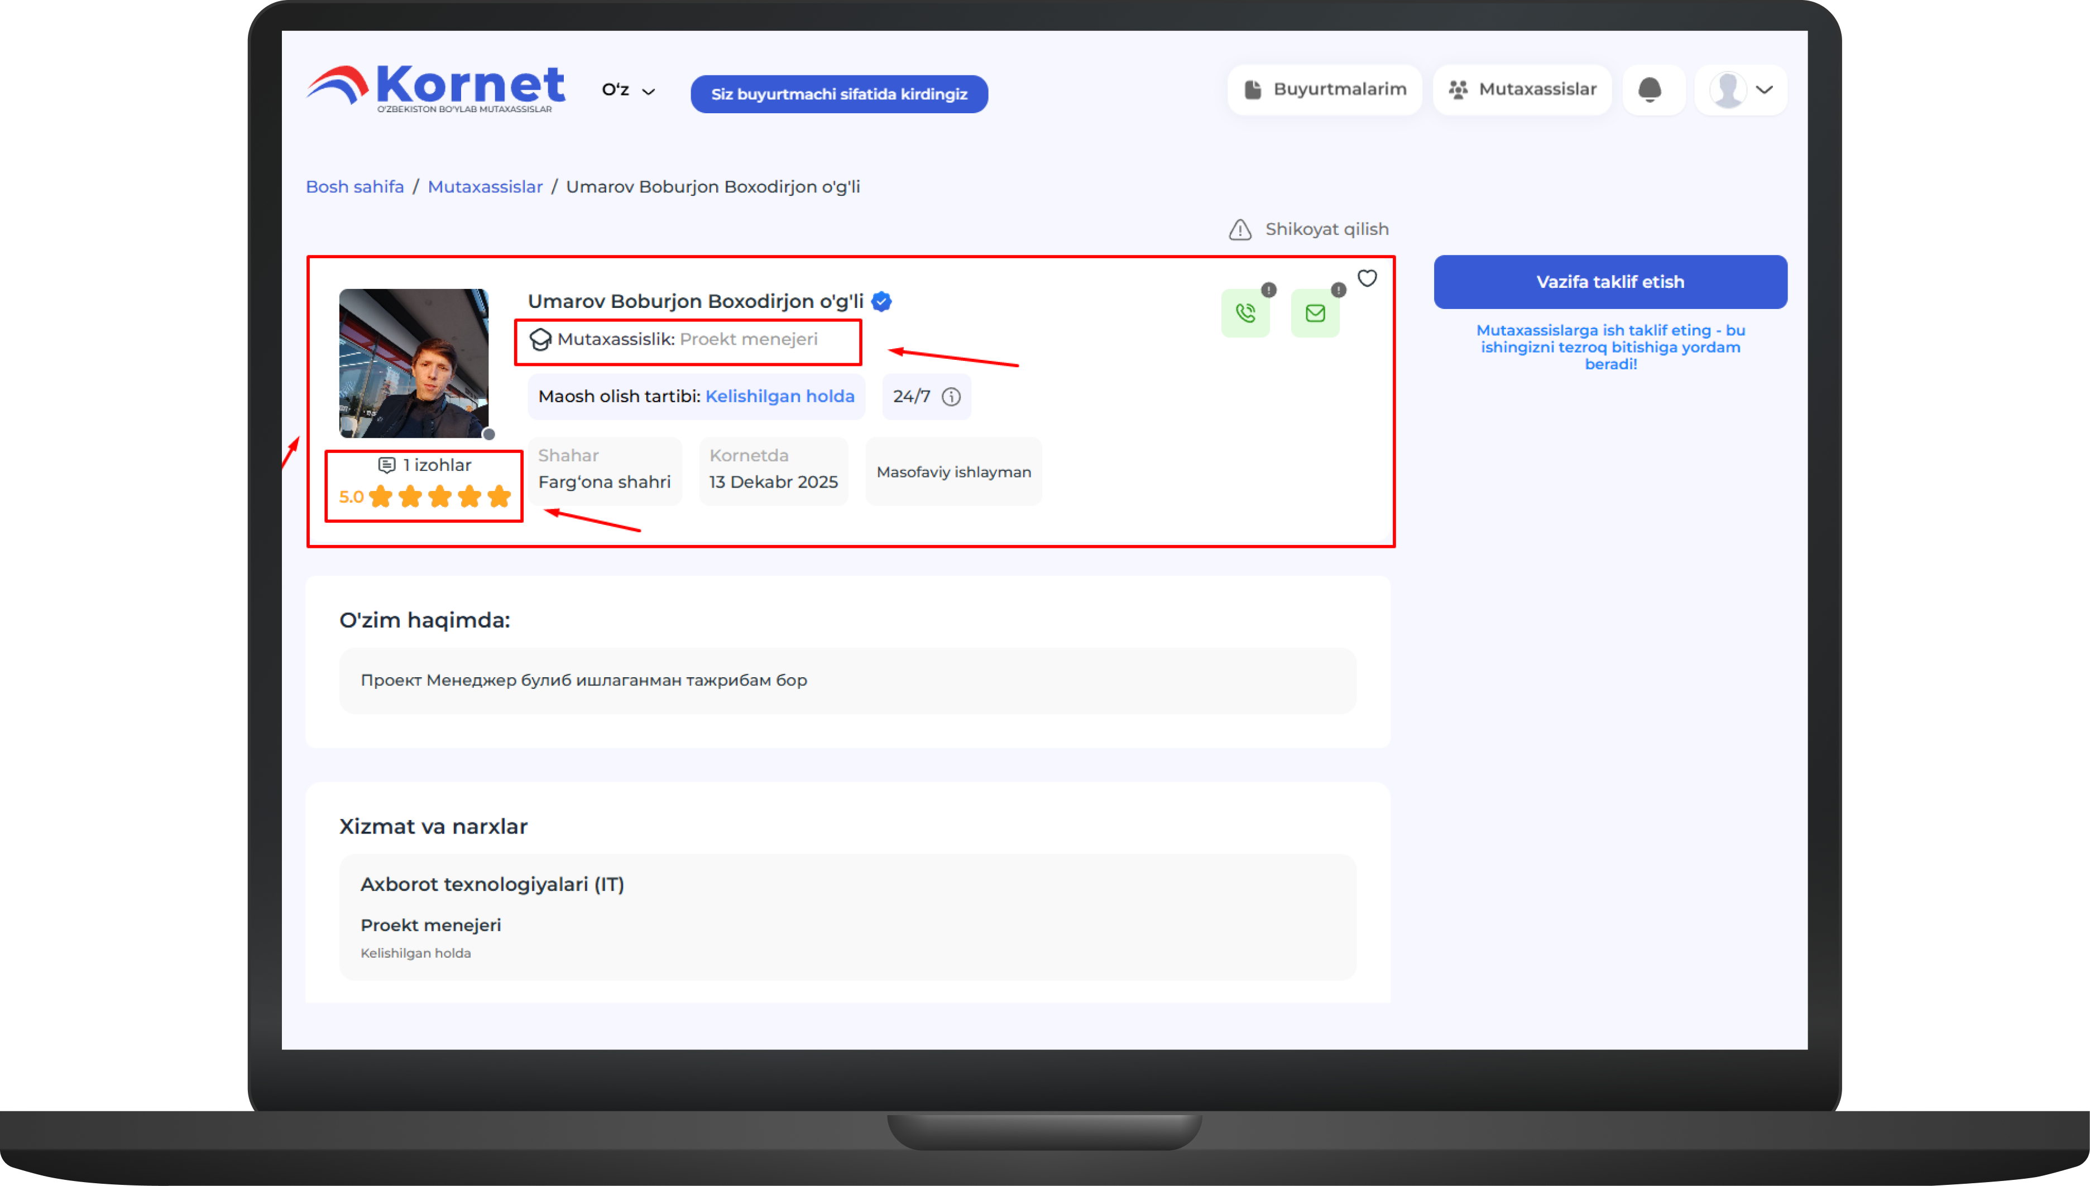Toggle the heart favorite icon
Viewport: 2090px width, 1186px height.
tap(1367, 278)
